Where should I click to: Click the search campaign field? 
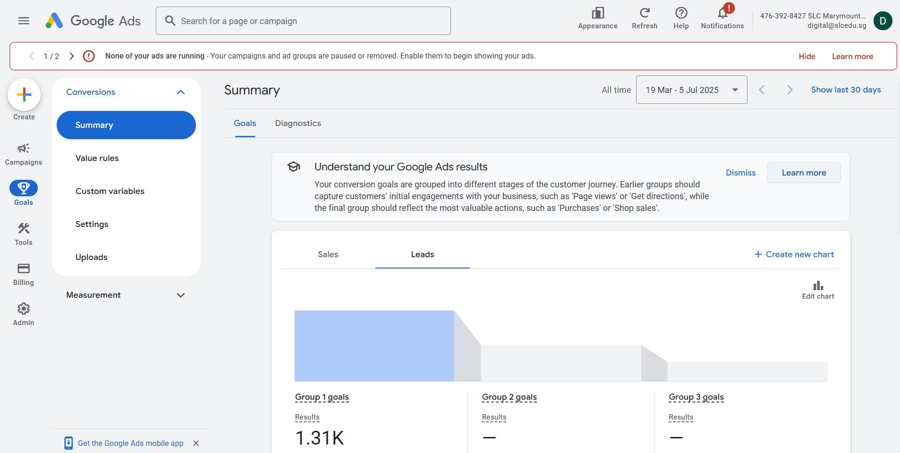tap(303, 21)
